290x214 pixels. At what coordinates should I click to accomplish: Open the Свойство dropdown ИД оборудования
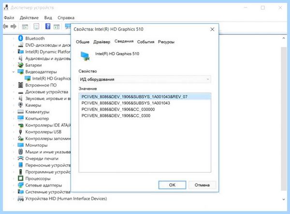coord(145,79)
